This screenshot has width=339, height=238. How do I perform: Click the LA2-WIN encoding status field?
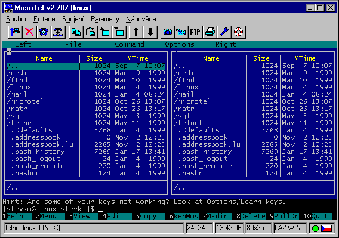(290, 228)
